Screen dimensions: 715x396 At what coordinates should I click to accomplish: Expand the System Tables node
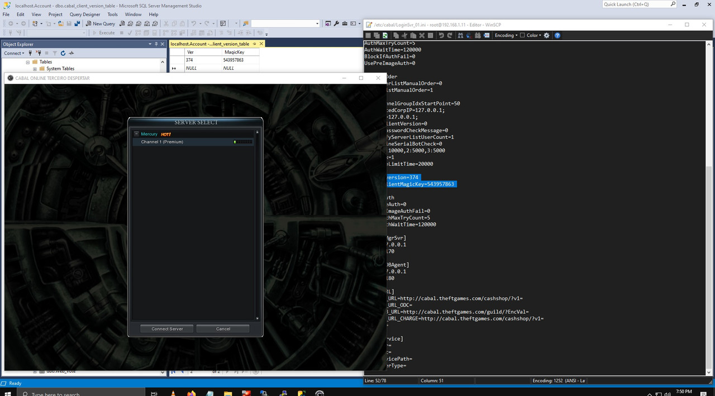(35, 69)
